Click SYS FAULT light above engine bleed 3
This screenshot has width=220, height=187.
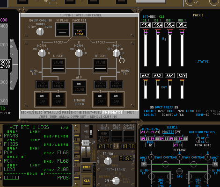click(100, 85)
